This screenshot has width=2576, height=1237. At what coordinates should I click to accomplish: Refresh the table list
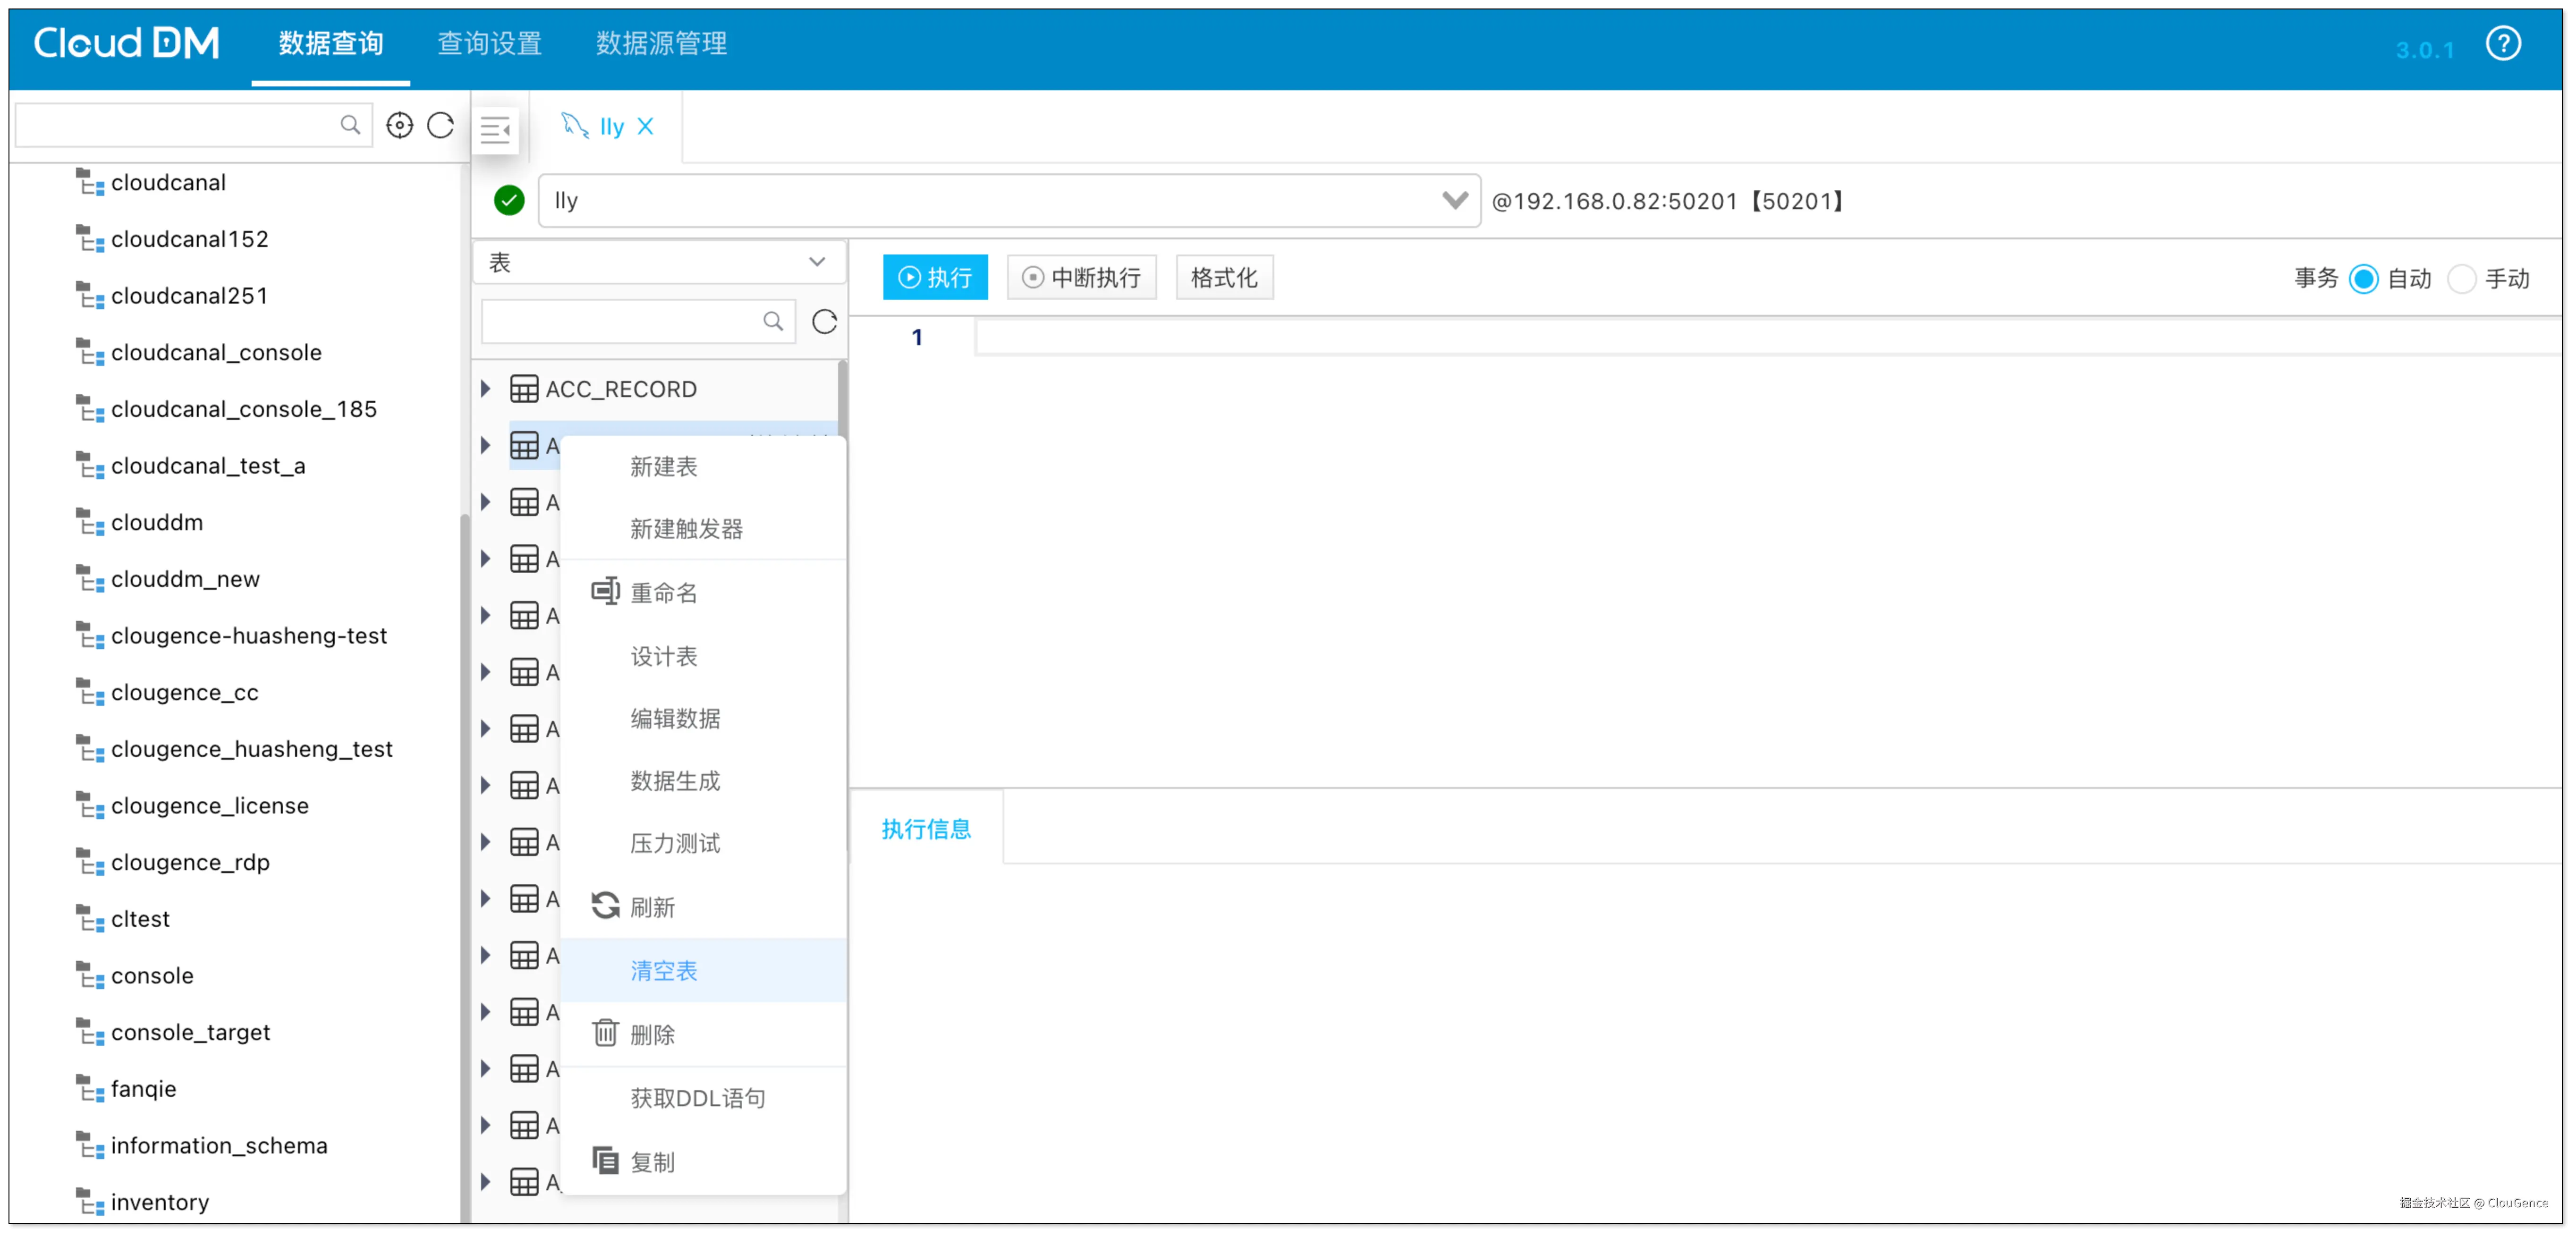[824, 322]
